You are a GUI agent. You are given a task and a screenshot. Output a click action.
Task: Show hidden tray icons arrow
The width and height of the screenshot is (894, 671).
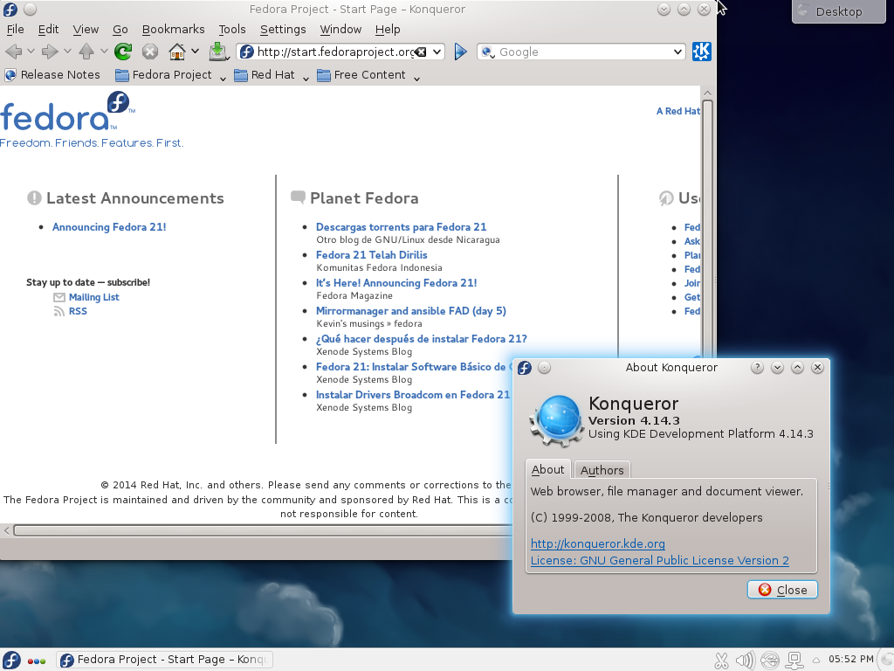tap(816, 661)
